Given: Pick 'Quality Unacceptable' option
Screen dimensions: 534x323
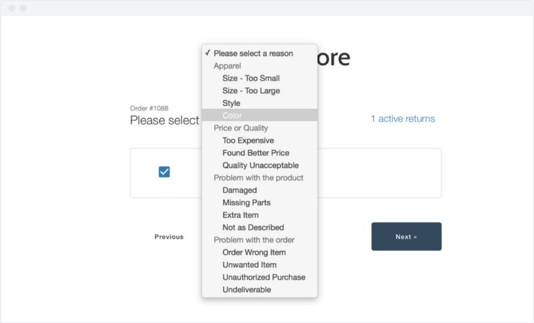Looking at the screenshot, I should point(260,165).
